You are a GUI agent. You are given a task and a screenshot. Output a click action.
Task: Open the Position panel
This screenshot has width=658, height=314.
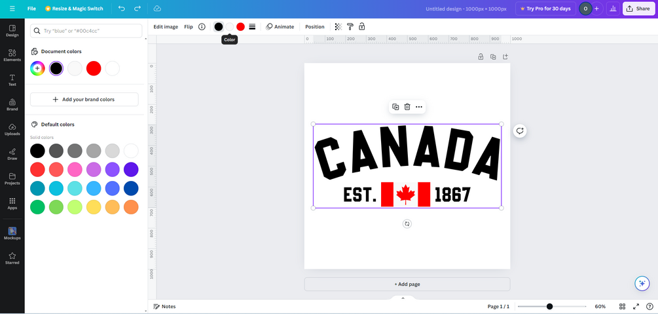coord(315,27)
